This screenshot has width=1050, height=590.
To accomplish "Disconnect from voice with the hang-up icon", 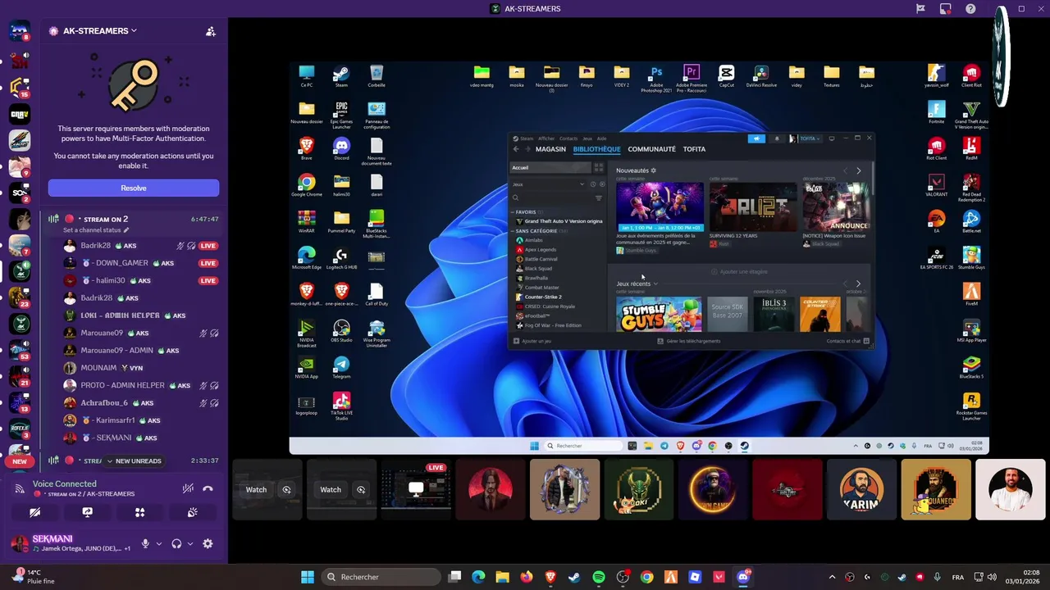I will click(x=208, y=488).
